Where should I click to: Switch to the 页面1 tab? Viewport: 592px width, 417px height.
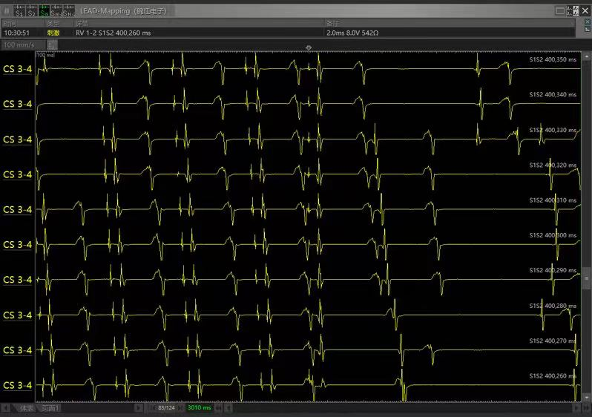pos(51,408)
